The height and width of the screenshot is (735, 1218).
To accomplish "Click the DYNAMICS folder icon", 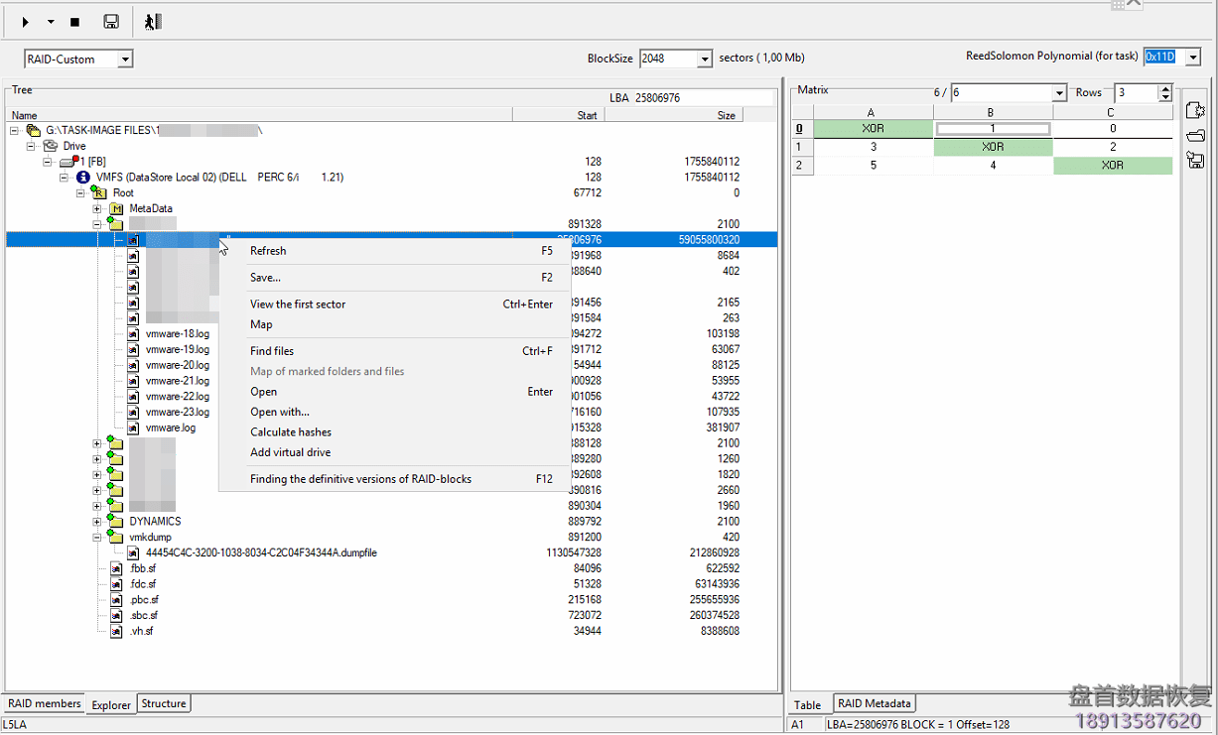I will tap(115, 521).
